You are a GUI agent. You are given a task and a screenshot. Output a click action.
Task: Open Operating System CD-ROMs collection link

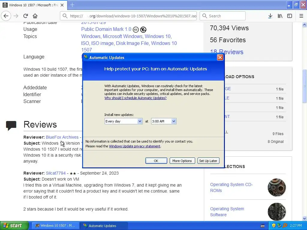pyautogui.click(x=231, y=187)
